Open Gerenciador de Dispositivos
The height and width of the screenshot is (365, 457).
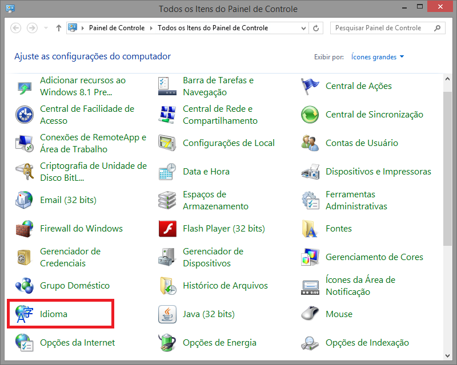[214, 257]
